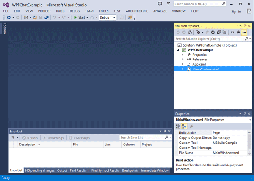
Task: Open the DEBUG menu
Action: point(75,11)
